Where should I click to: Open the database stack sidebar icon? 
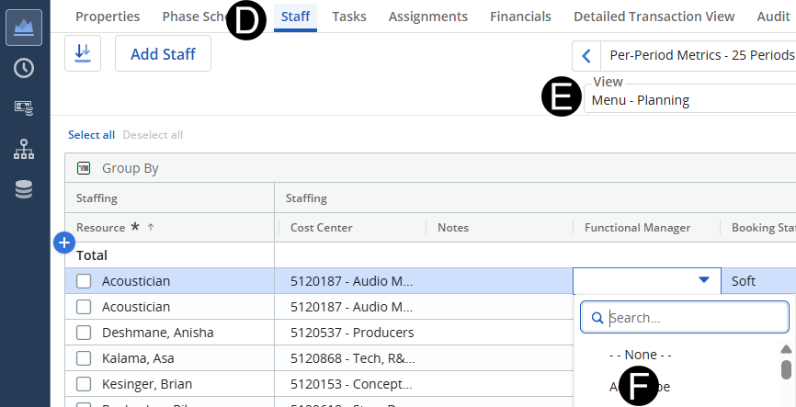click(24, 189)
